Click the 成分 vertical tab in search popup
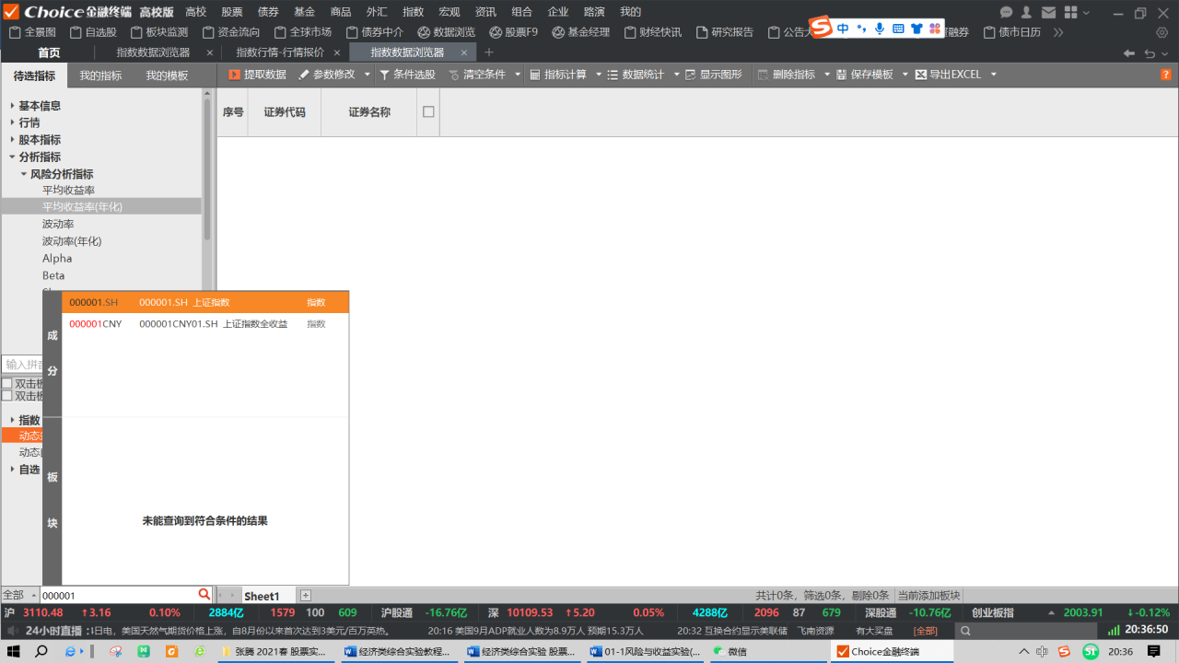The image size is (1179, 663). click(53, 354)
